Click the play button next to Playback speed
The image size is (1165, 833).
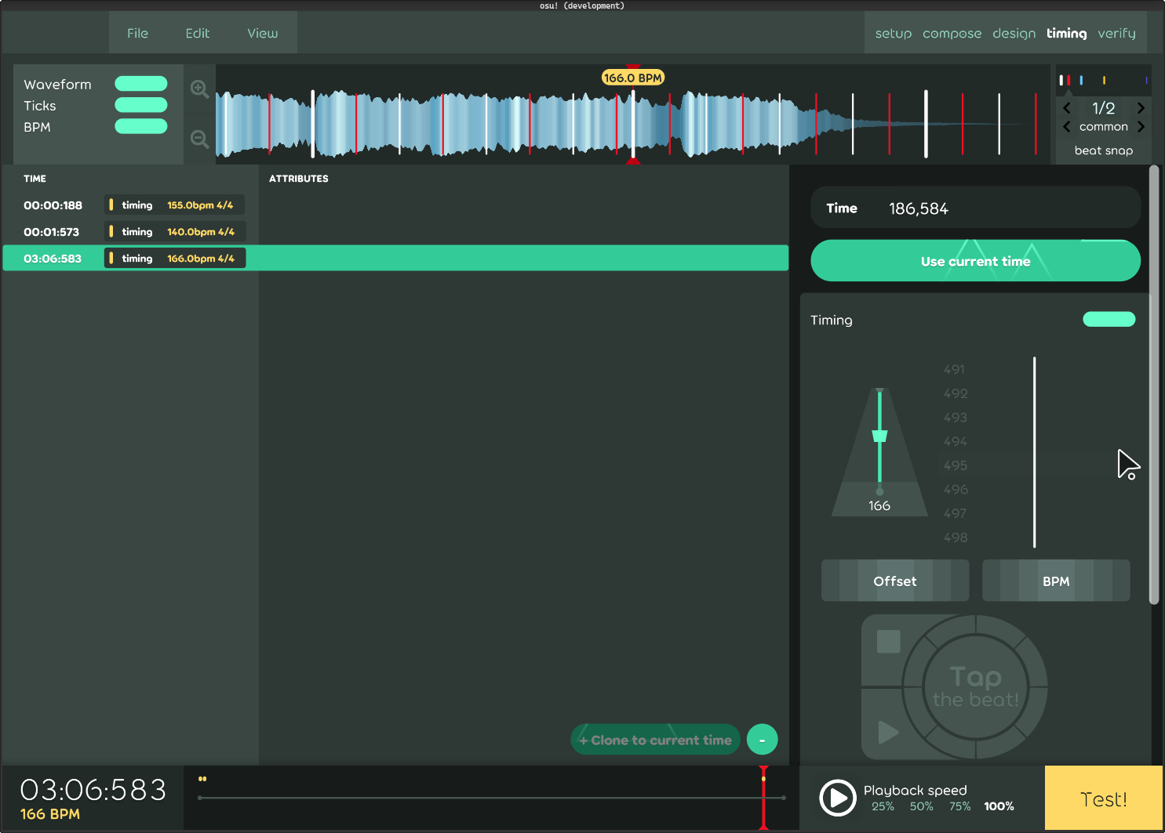(x=837, y=798)
